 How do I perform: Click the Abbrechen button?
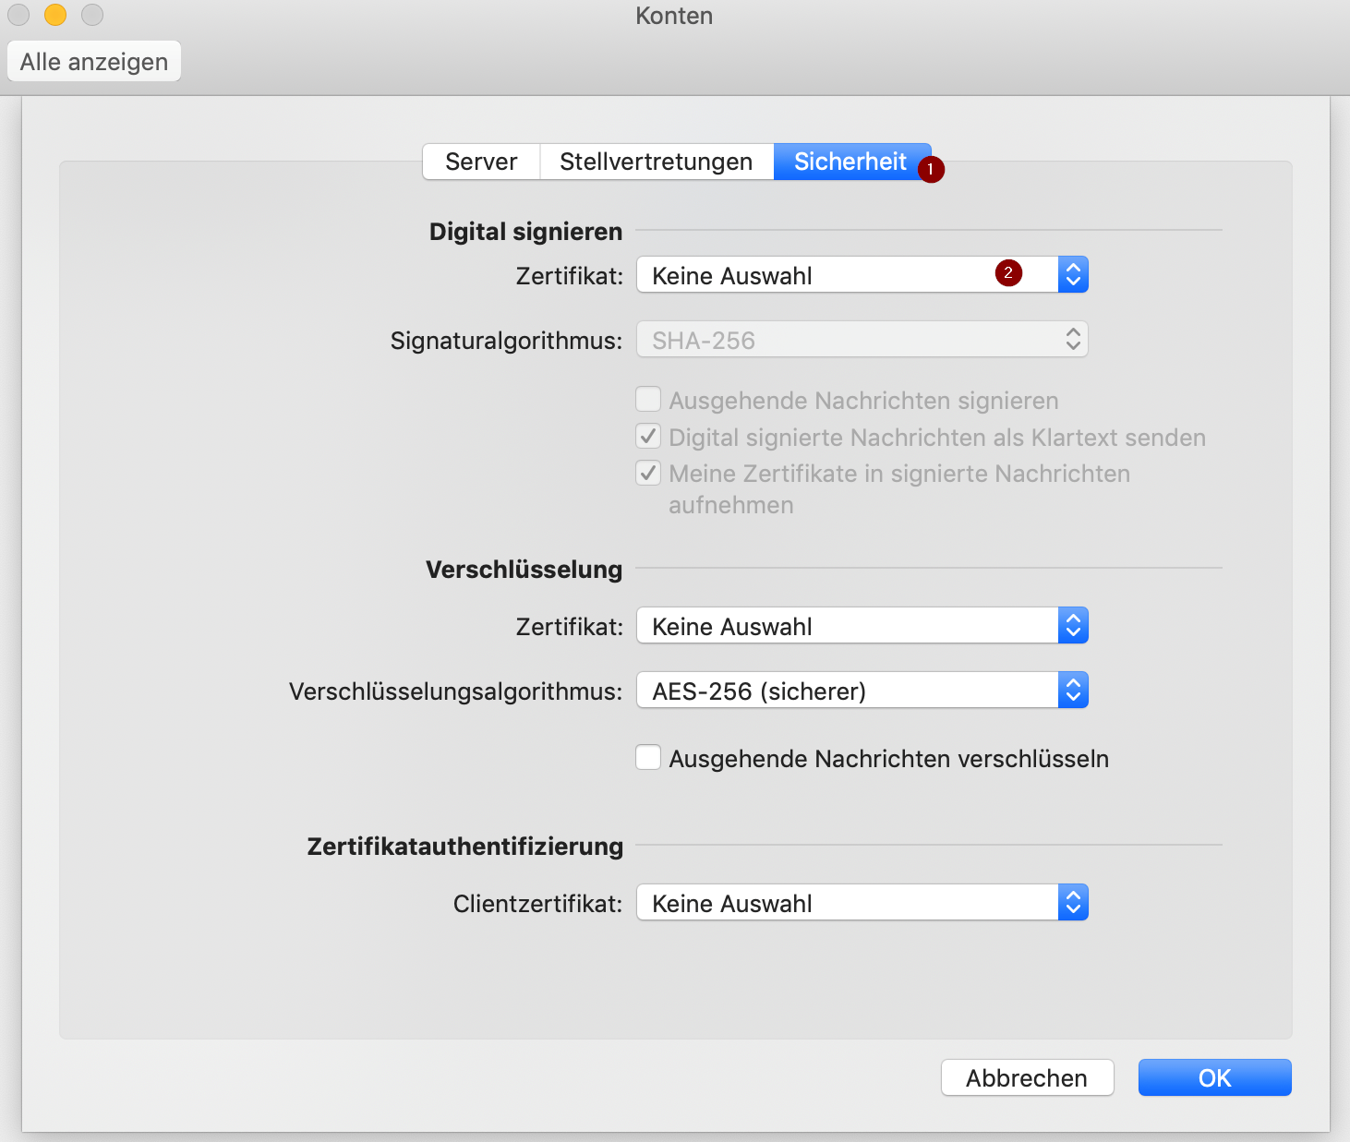pos(1027,1077)
